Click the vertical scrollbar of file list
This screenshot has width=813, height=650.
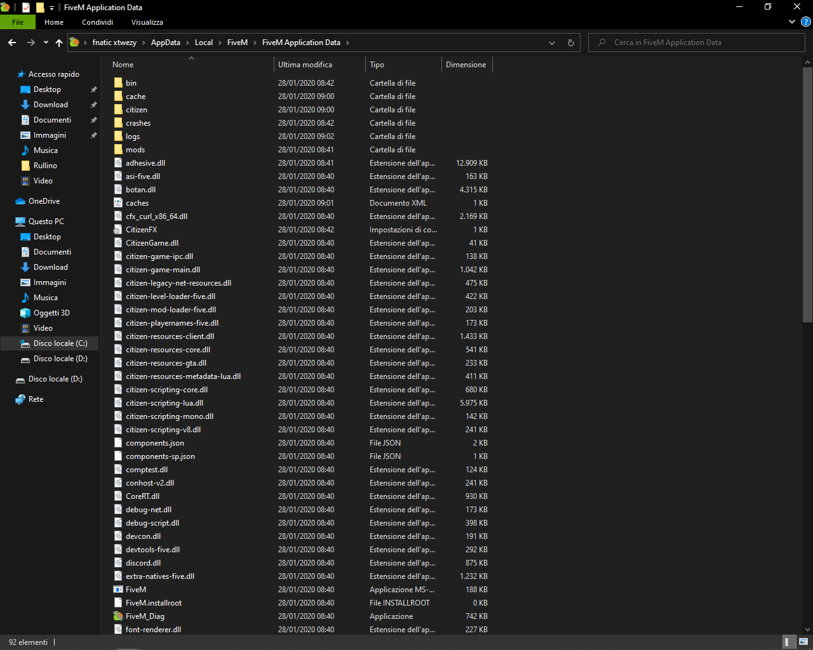point(807,196)
